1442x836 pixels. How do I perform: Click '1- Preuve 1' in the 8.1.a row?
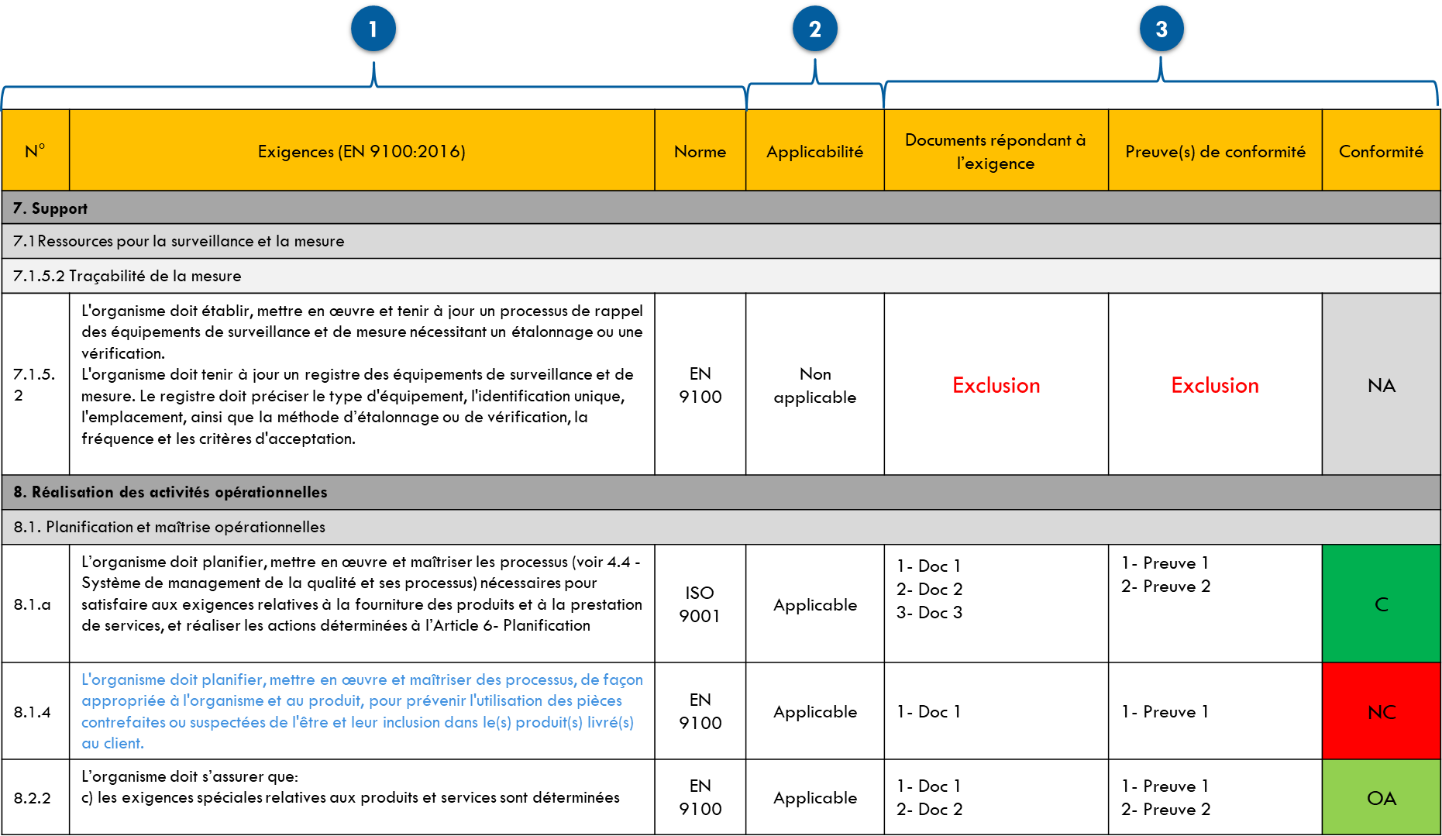[x=1165, y=562]
